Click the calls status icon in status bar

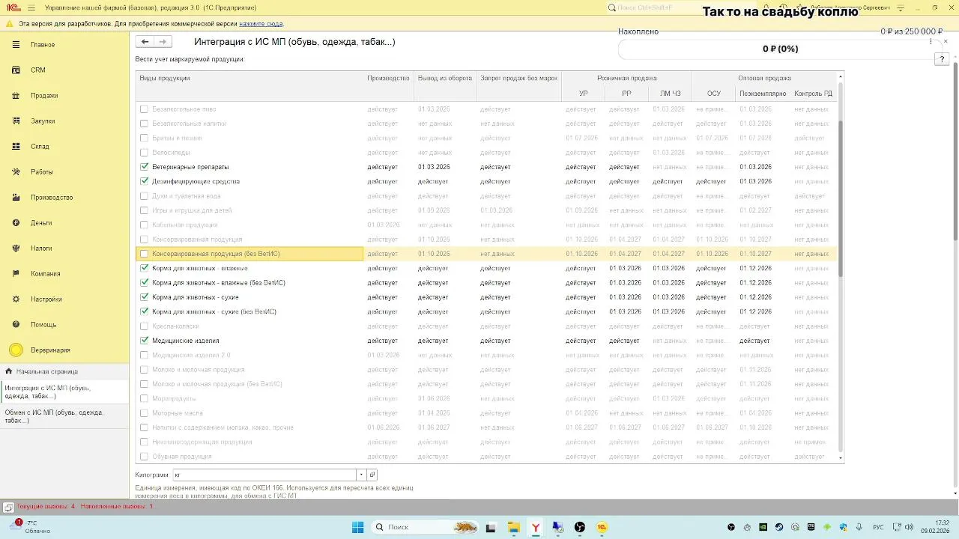pyautogui.click(x=8, y=507)
